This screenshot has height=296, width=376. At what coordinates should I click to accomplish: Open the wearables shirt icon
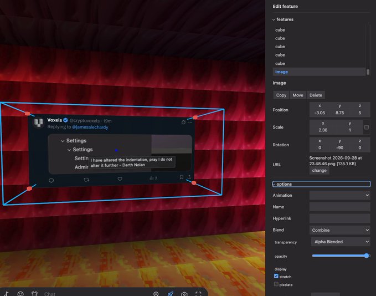coord(34,294)
